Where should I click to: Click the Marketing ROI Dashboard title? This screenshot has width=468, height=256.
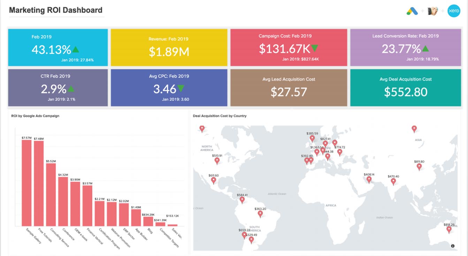click(x=56, y=10)
